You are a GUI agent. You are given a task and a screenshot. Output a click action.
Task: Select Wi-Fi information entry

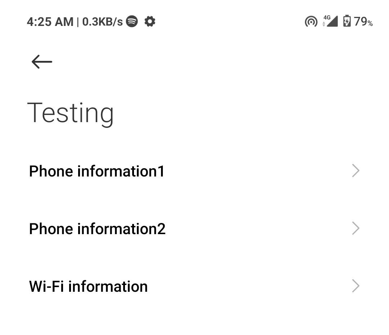(x=88, y=286)
